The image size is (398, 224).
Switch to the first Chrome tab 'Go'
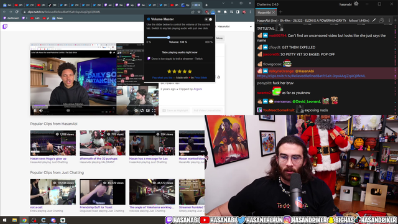click(7, 5)
